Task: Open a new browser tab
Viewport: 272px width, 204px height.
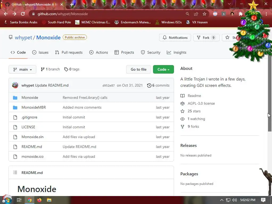Action: click(72, 4)
